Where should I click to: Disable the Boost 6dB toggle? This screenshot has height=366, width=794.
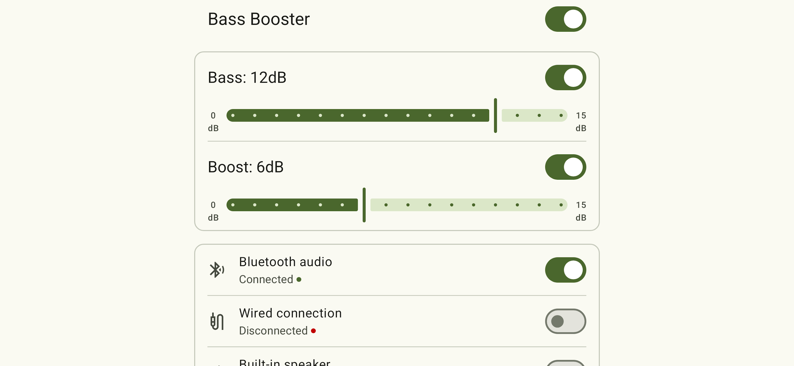coord(565,167)
